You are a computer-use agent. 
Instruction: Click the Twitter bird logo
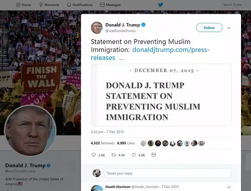[x=161, y=5]
